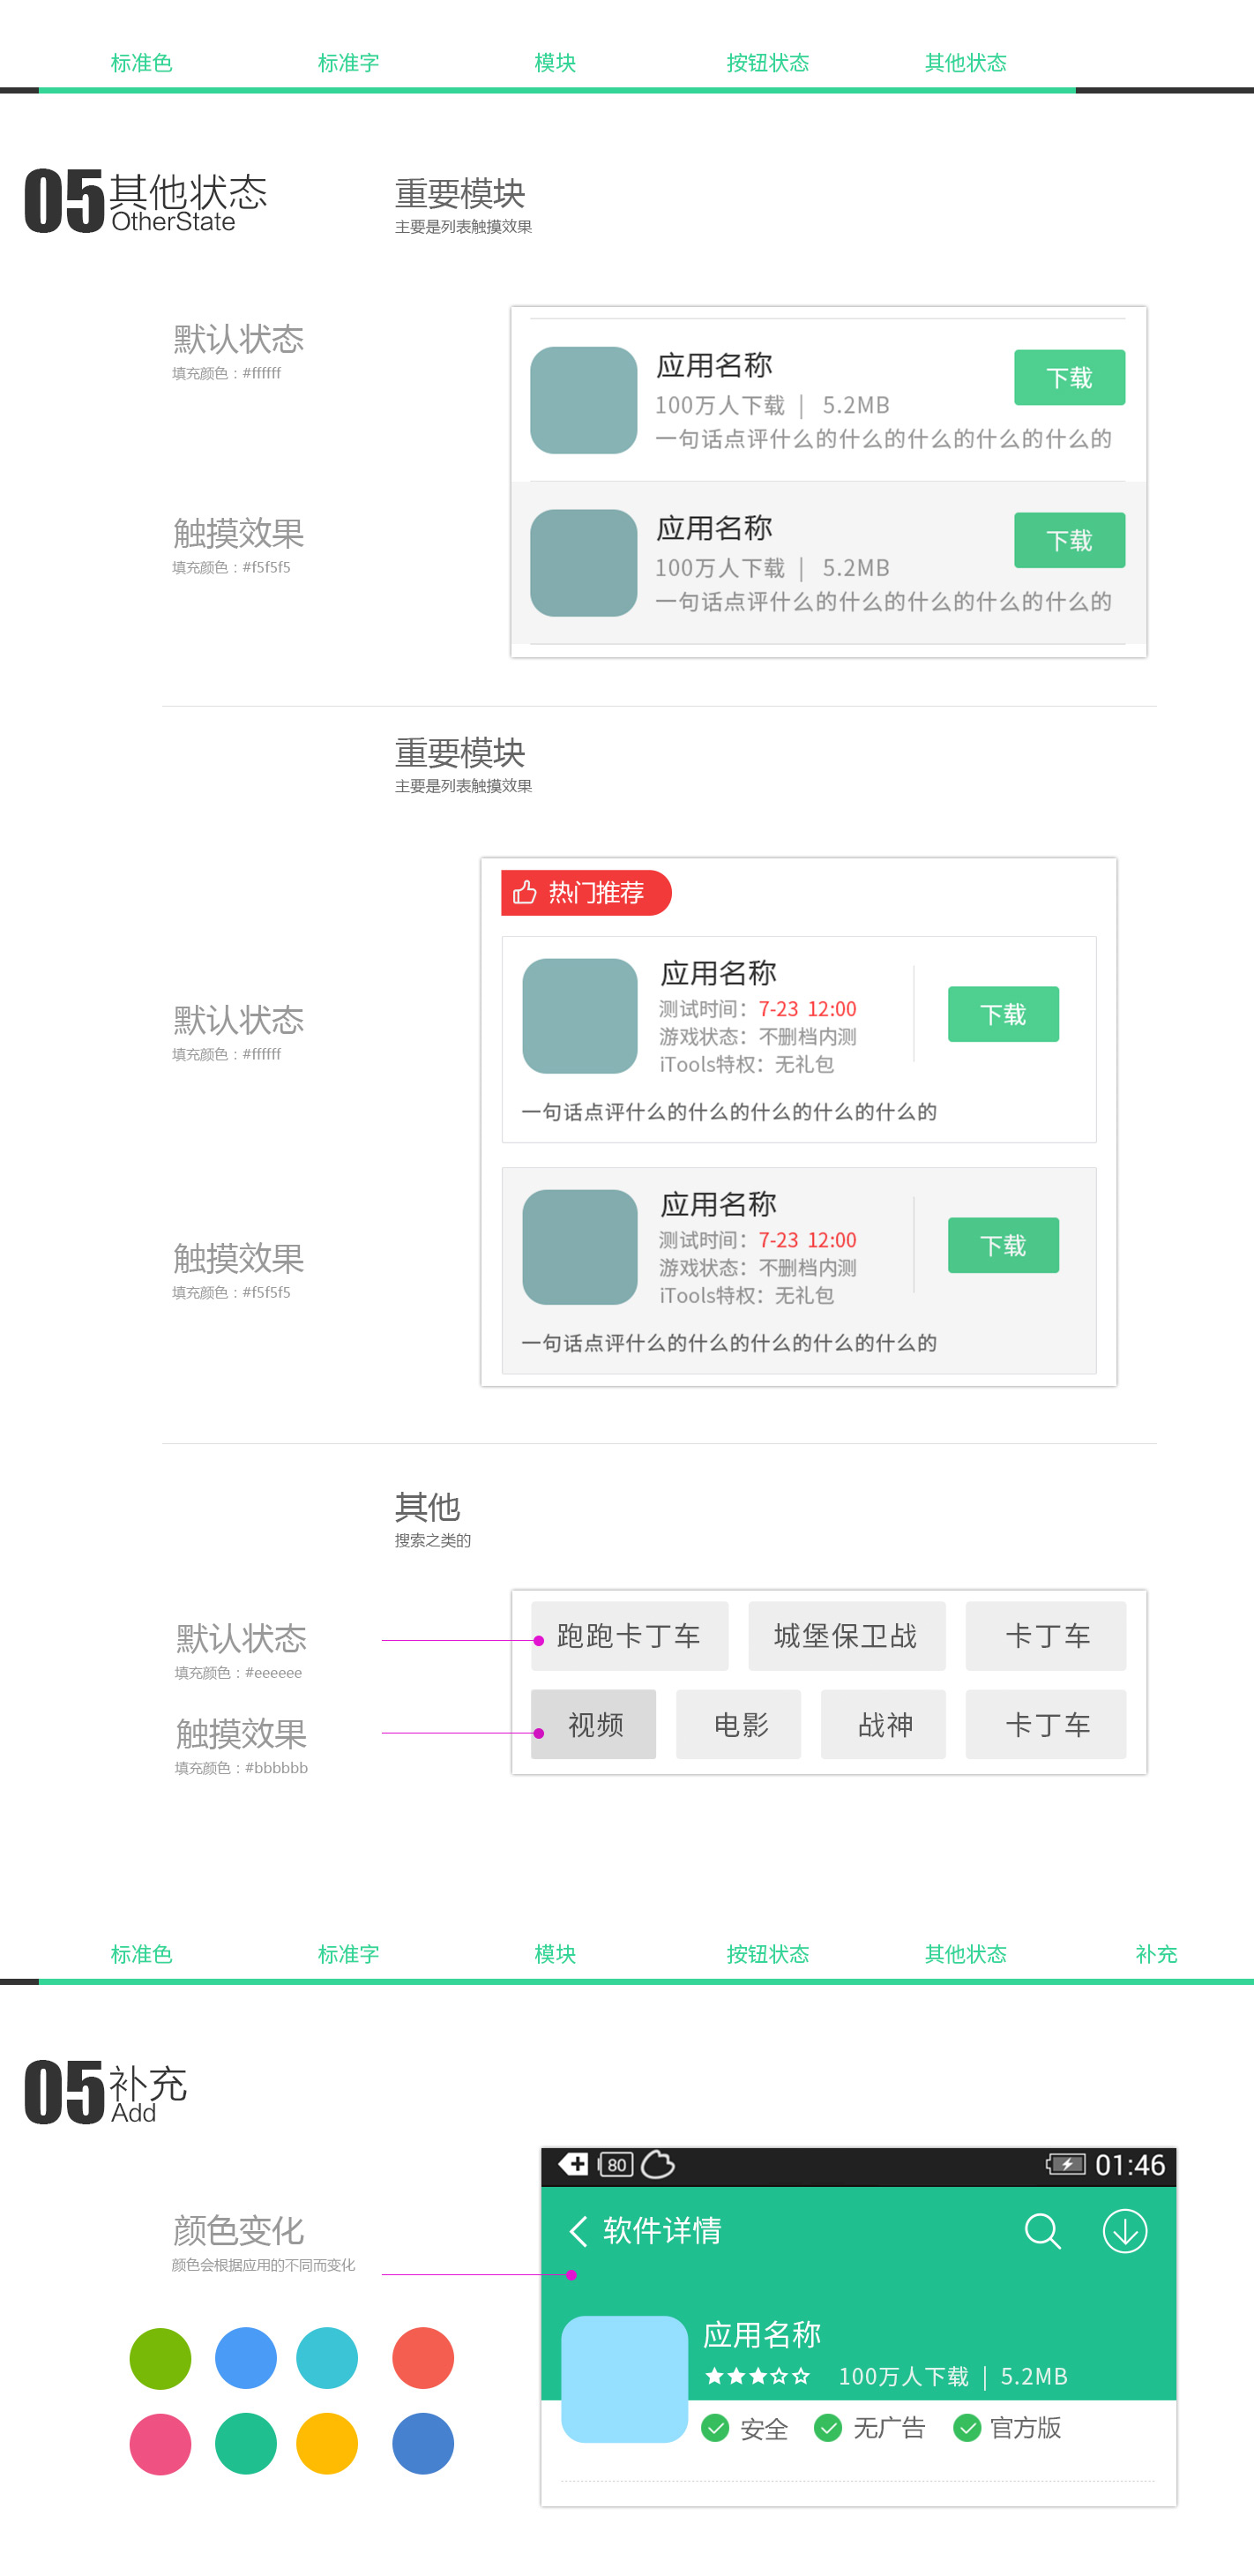Tap the back arrow beside 软件详情
This screenshot has width=1254, height=2576.
578,2231
